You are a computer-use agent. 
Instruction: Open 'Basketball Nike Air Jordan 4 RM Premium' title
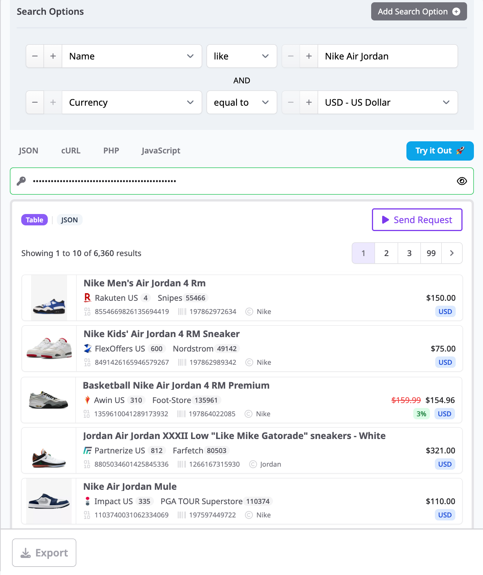tap(176, 385)
